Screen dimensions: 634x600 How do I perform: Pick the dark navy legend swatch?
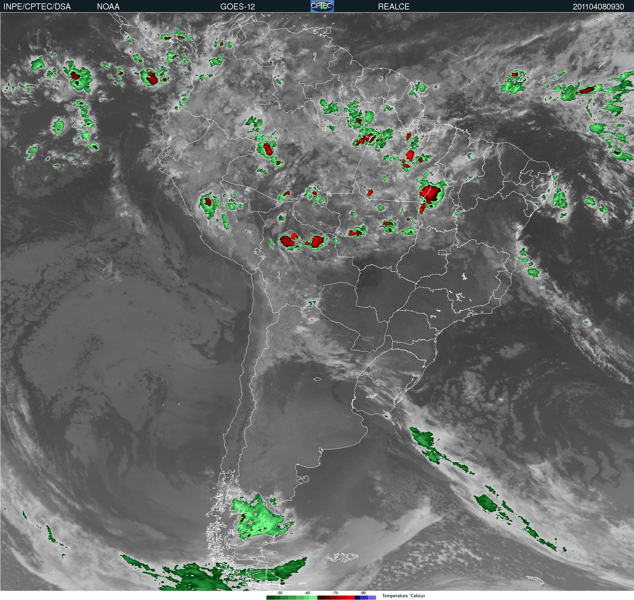click(357, 598)
